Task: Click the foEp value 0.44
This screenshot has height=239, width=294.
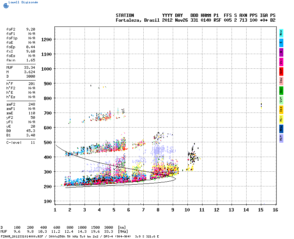Action: click(31, 47)
